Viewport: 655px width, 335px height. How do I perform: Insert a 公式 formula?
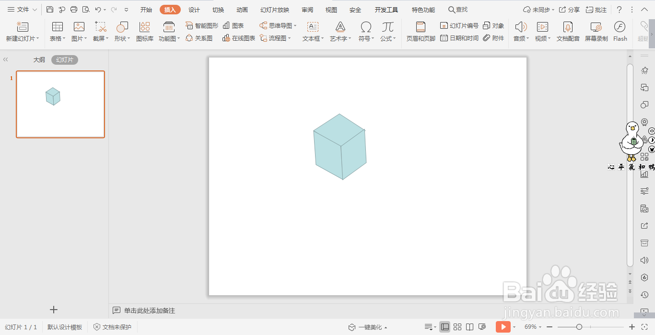pyautogui.click(x=388, y=32)
